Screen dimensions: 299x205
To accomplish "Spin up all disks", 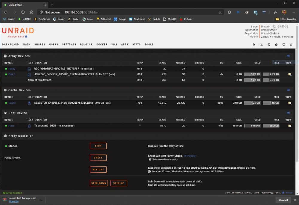I will point(119,183).
